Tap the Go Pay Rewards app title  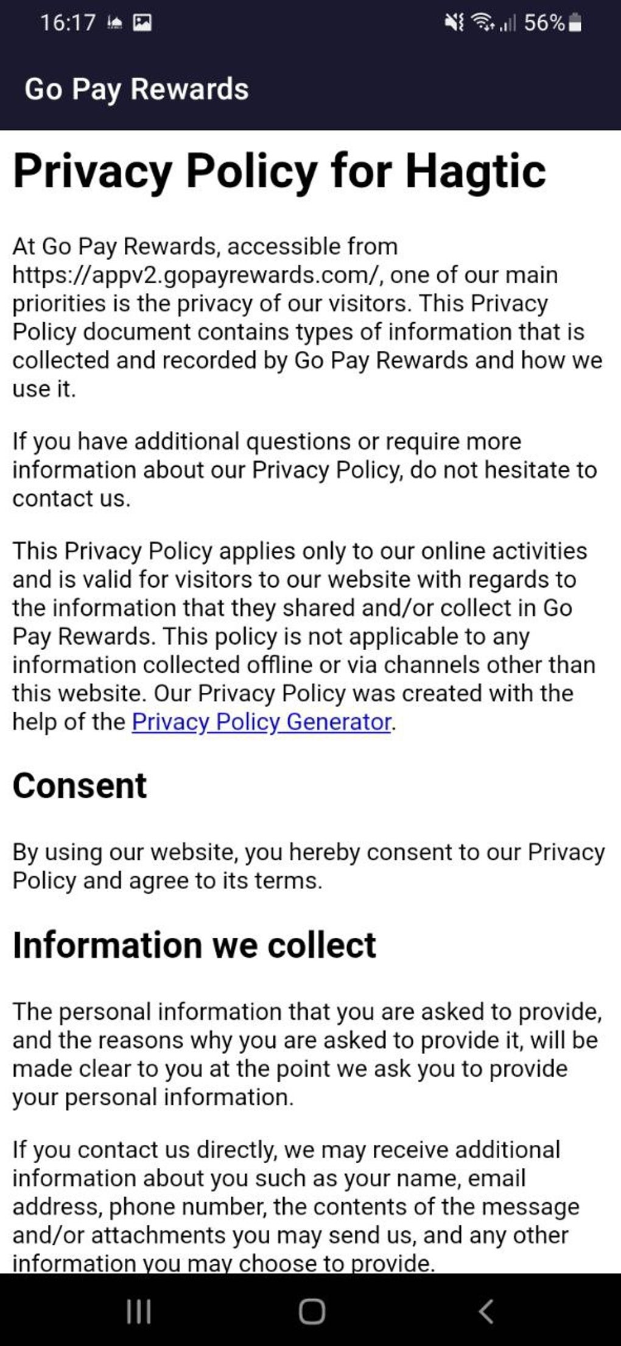coord(137,89)
